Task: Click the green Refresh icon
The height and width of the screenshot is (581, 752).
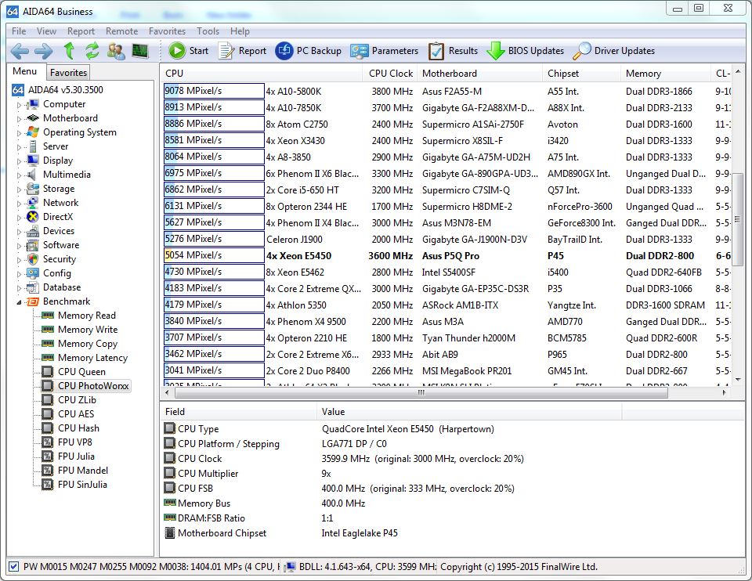Action: coord(92,51)
